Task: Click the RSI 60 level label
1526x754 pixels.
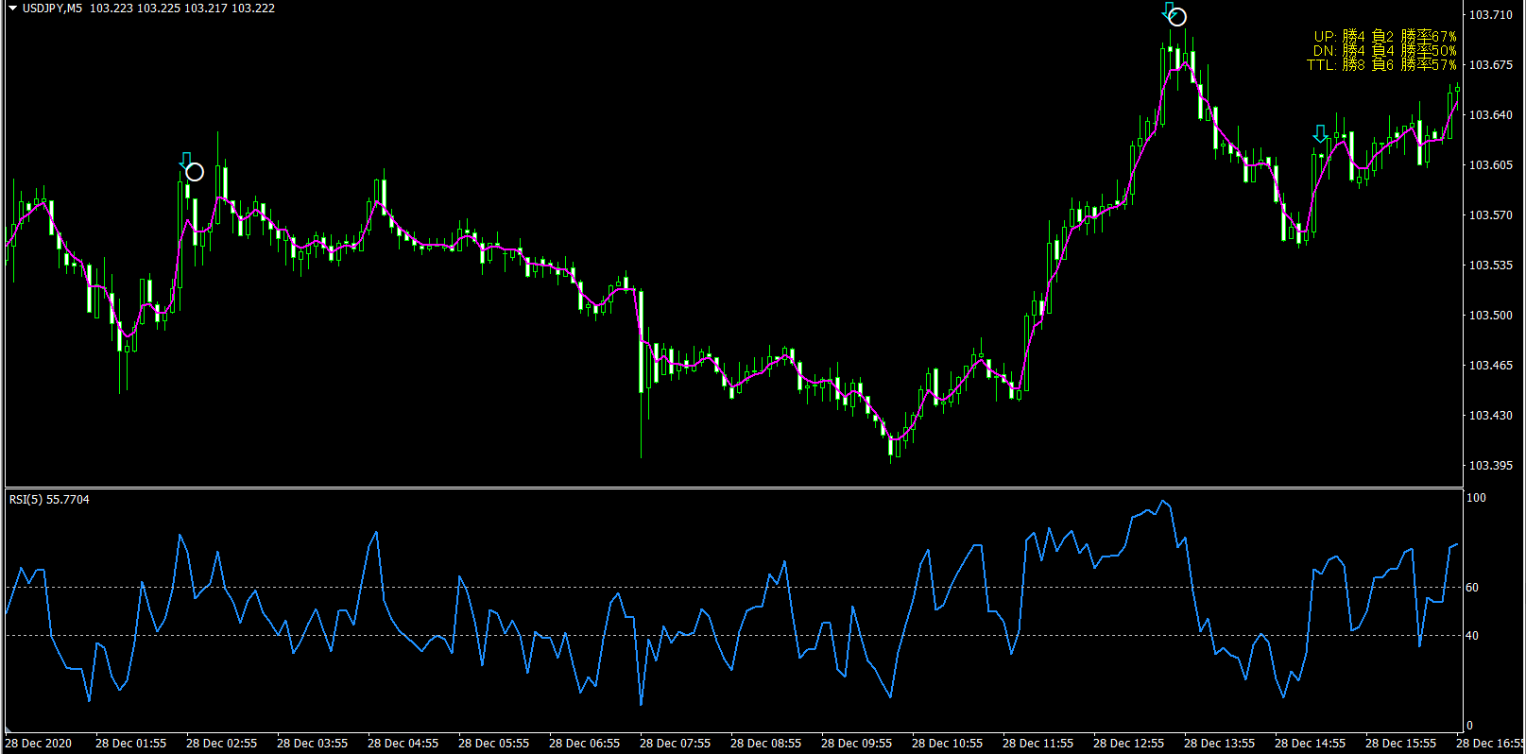Action: pyautogui.click(x=1472, y=588)
